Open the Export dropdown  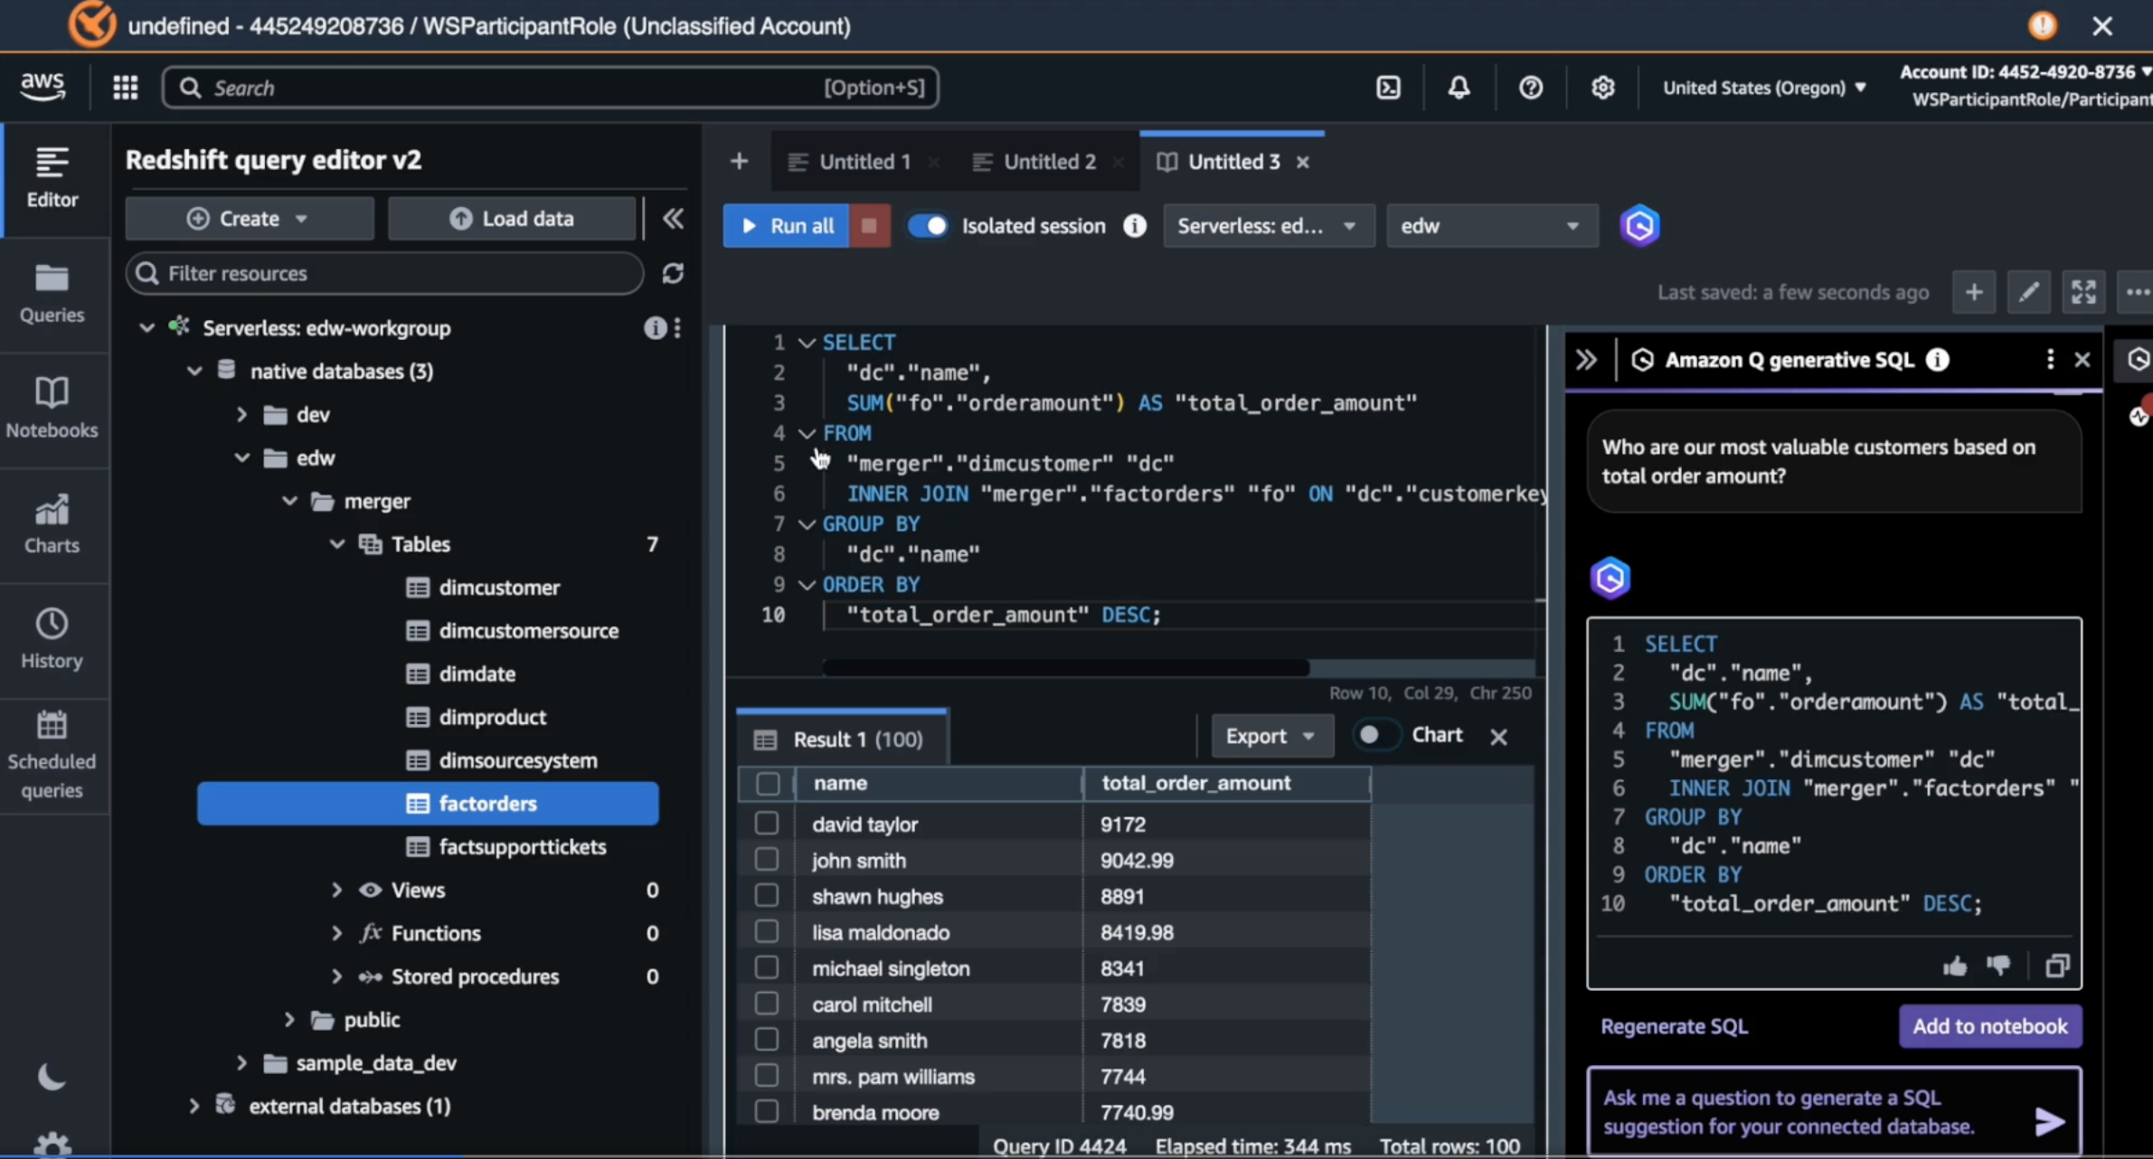click(x=1271, y=735)
